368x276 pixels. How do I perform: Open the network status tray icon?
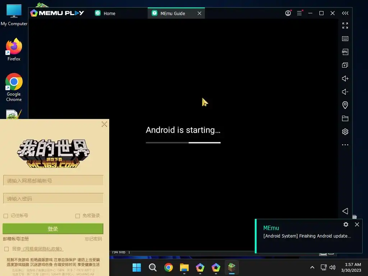click(x=324, y=267)
